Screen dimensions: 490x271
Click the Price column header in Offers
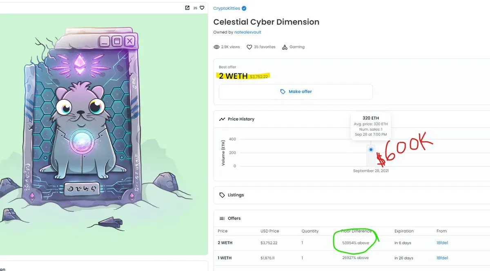pyautogui.click(x=223, y=231)
